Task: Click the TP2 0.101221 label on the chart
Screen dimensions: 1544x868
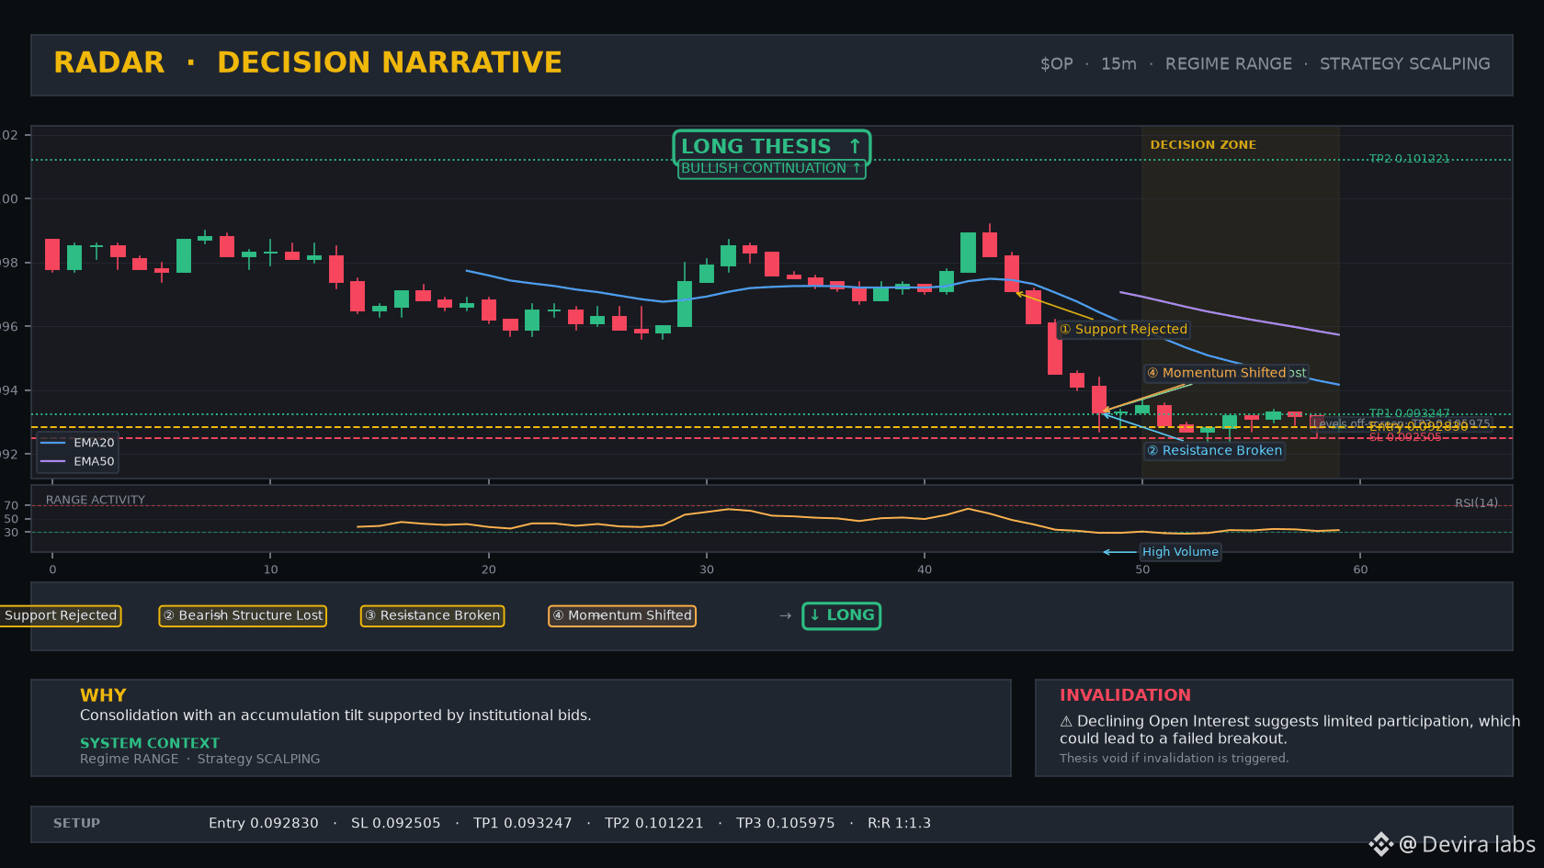Action: [1409, 159]
